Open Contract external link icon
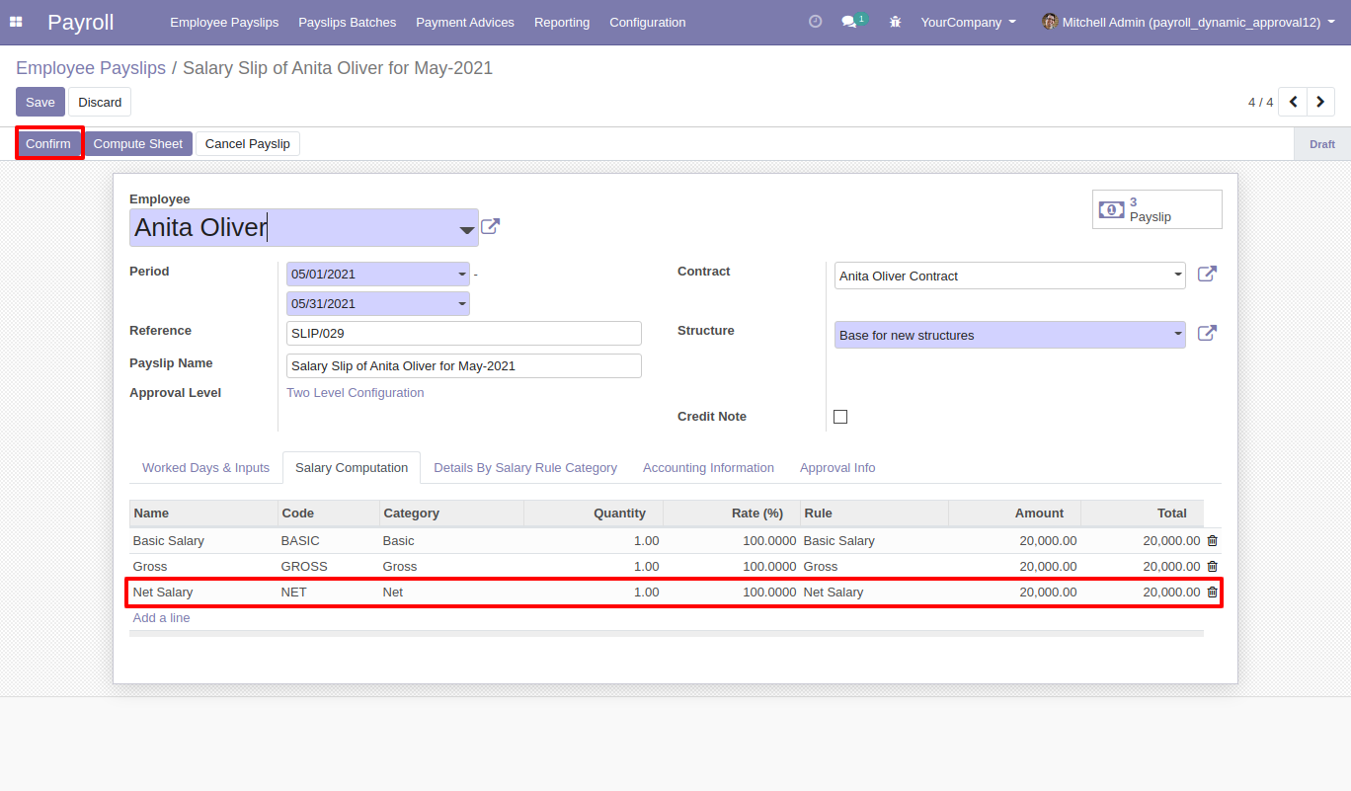 click(1206, 275)
